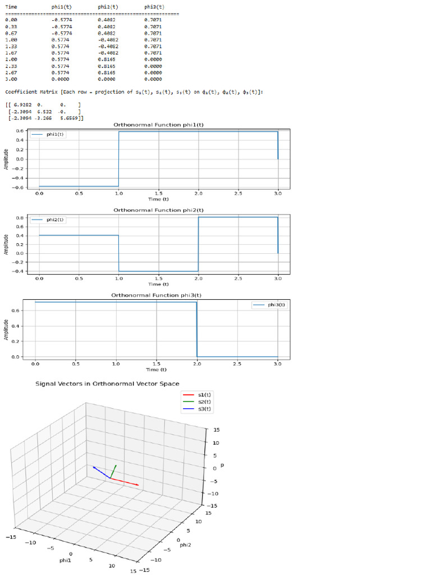
Task: Select matrix entry 6.532
Action: click(44, 112)
